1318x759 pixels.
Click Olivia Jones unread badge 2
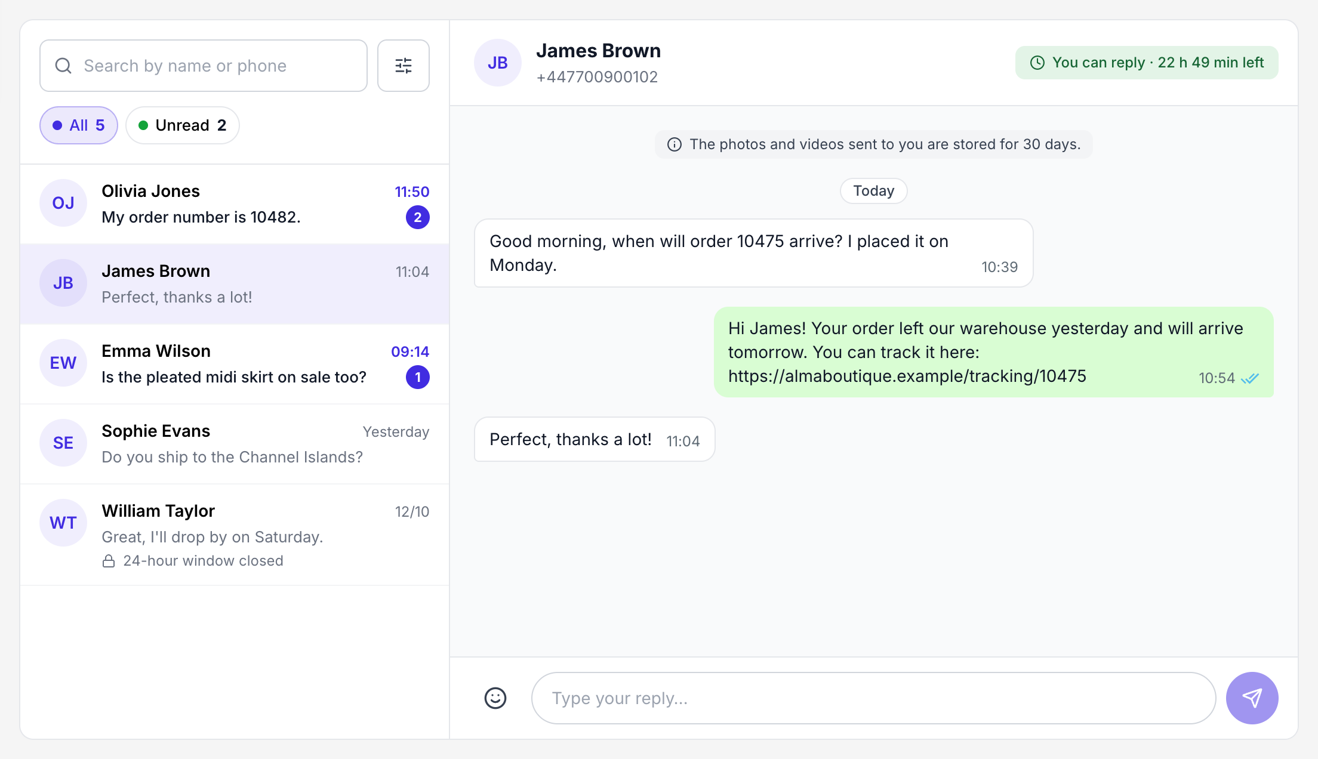(418, 217)
